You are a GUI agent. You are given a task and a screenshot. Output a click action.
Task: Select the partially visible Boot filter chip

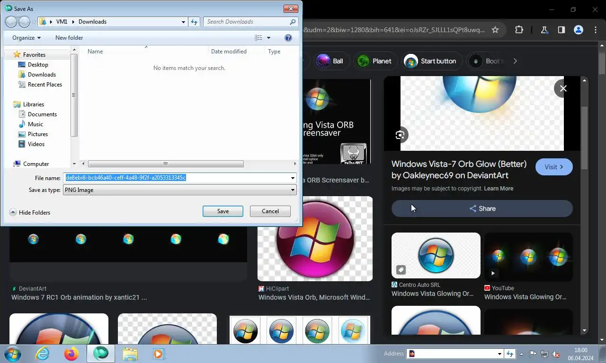coord(486,61)
